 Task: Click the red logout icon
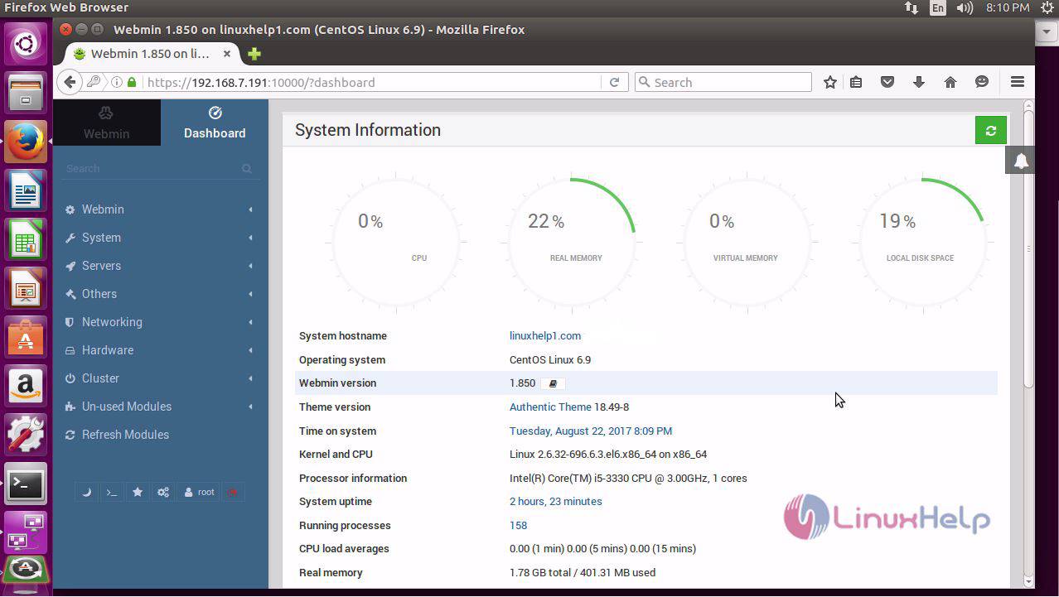[x=233, y=492]
